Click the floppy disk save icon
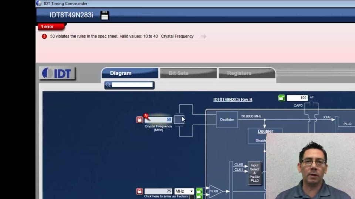 (x=105, y=15)
